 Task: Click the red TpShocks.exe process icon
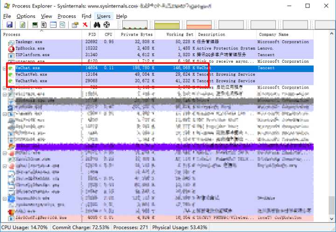(x=11, y=49)
